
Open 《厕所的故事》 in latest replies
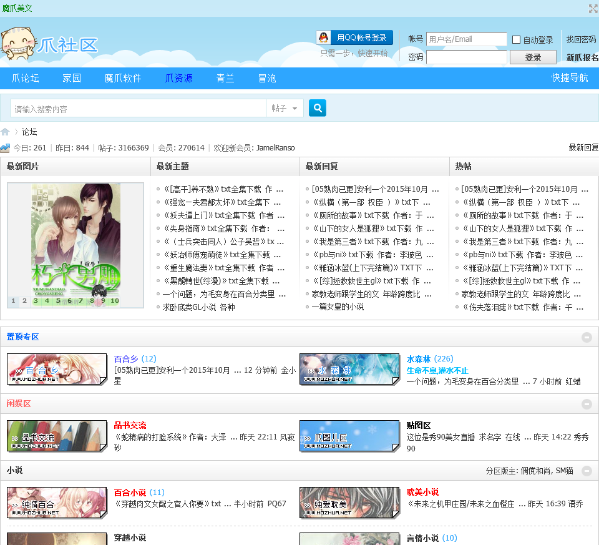(373, 215)
